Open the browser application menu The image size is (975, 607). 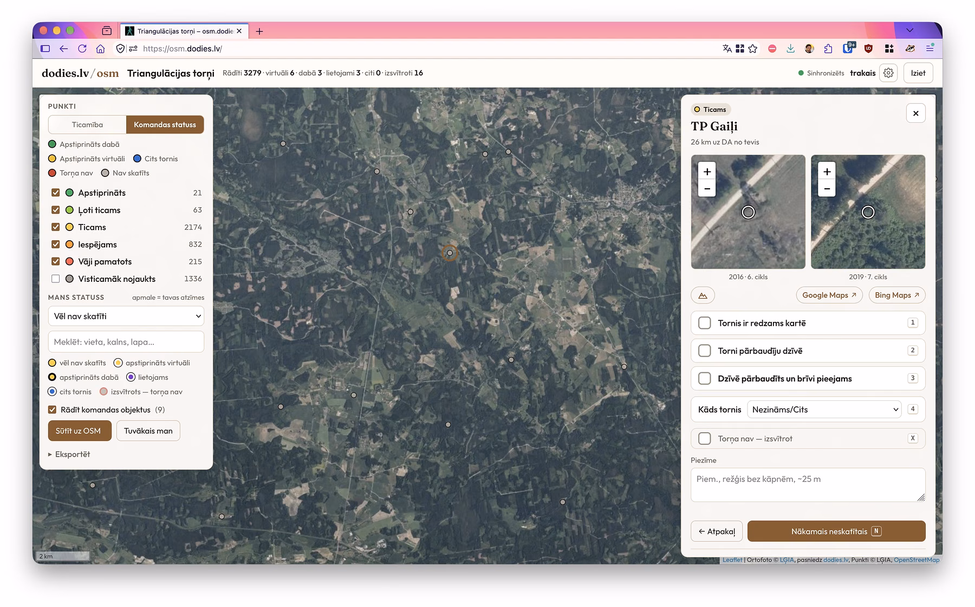pos(929,49)
